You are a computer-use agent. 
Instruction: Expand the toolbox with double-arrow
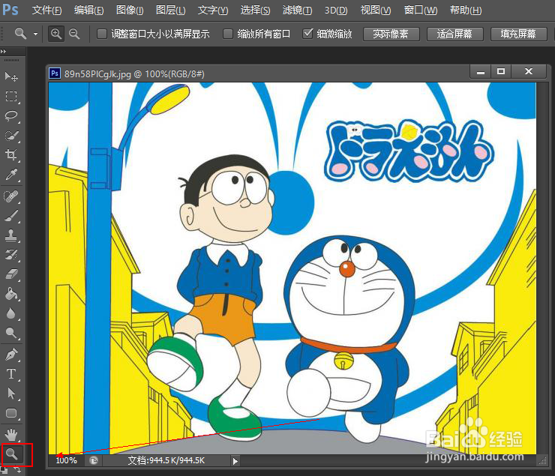[x=4, y=52]
